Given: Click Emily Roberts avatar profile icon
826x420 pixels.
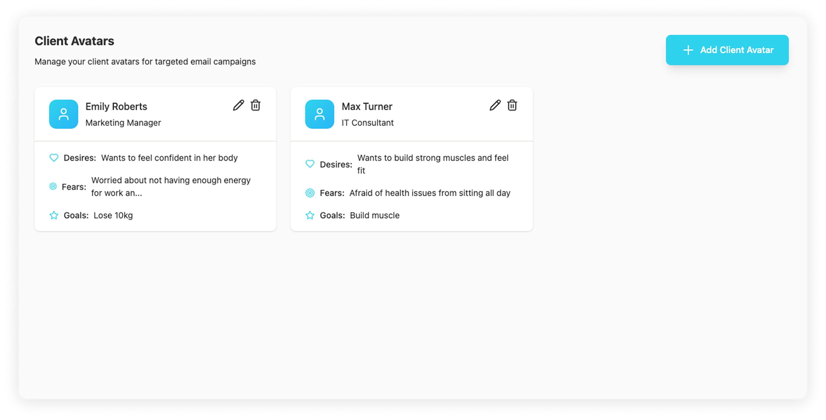Looking at the screenshot, I should click(x=64, y=114).
